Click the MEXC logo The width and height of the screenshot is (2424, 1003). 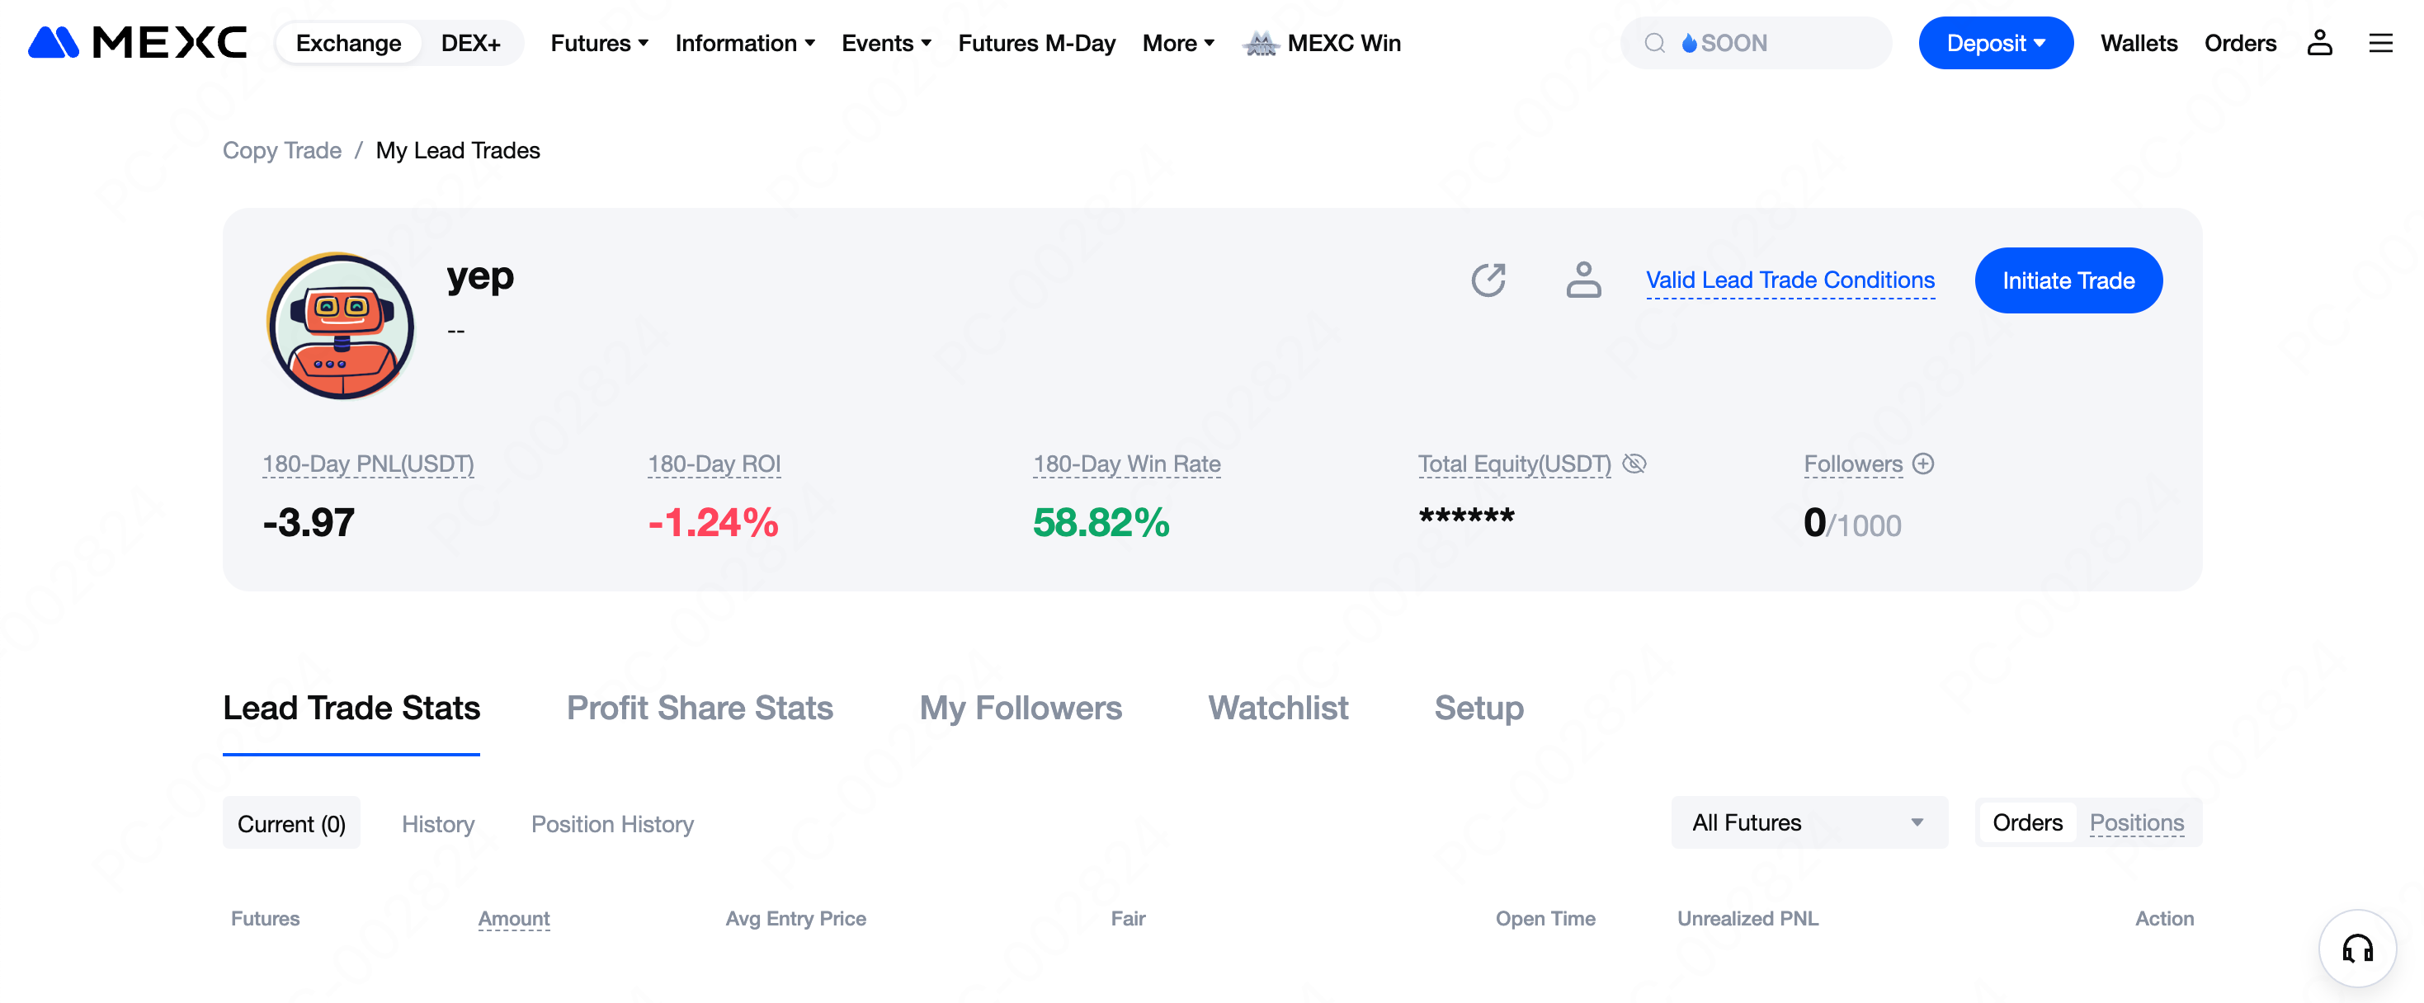point(138,42)
